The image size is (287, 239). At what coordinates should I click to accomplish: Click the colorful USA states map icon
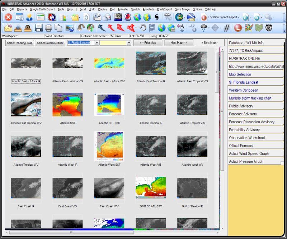(249, 28)
